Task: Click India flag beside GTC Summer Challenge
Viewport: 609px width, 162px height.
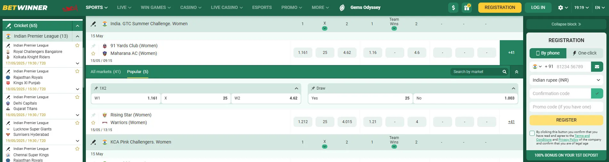Action: [x=104, y=24]
